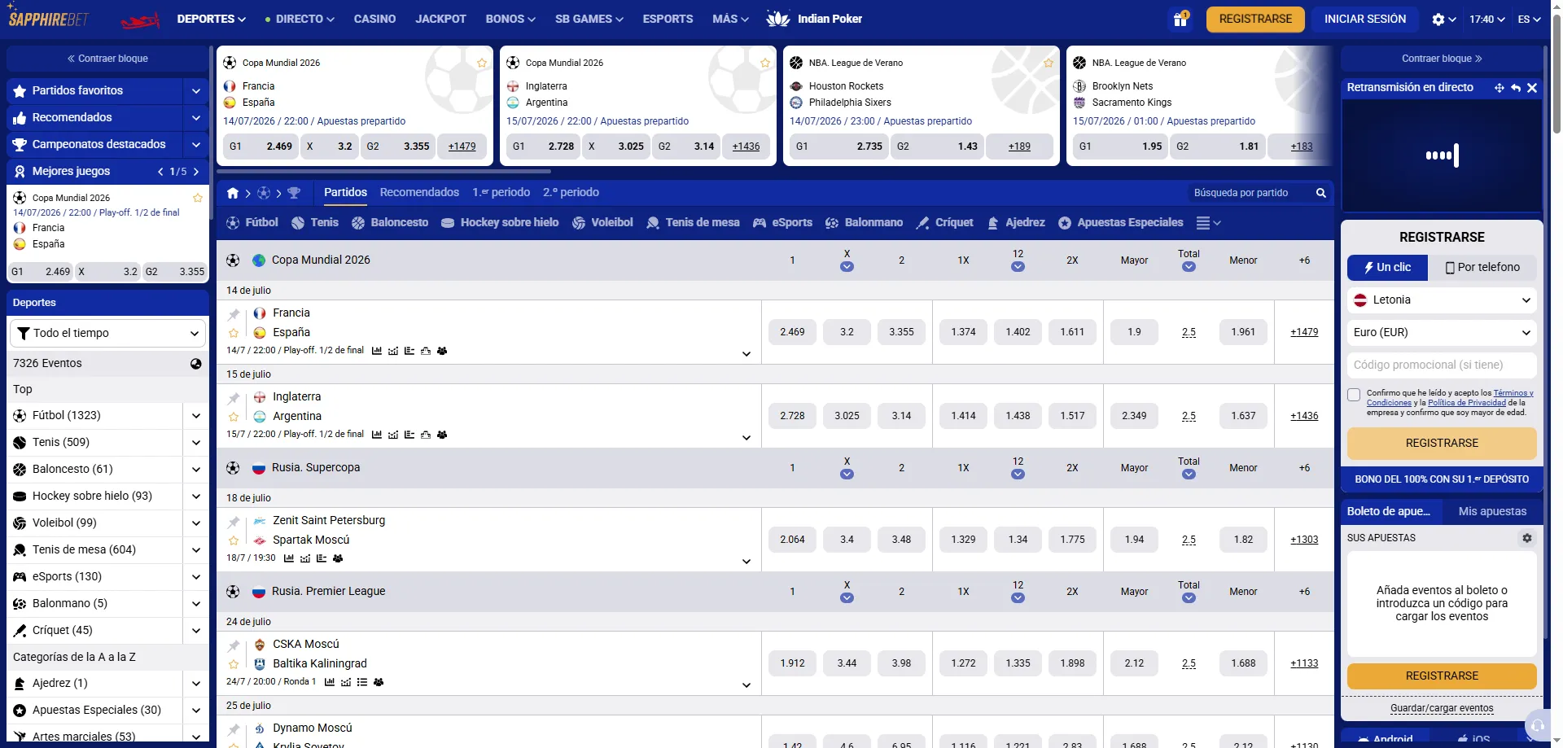Pin the Francia–España match

[234, 314]
